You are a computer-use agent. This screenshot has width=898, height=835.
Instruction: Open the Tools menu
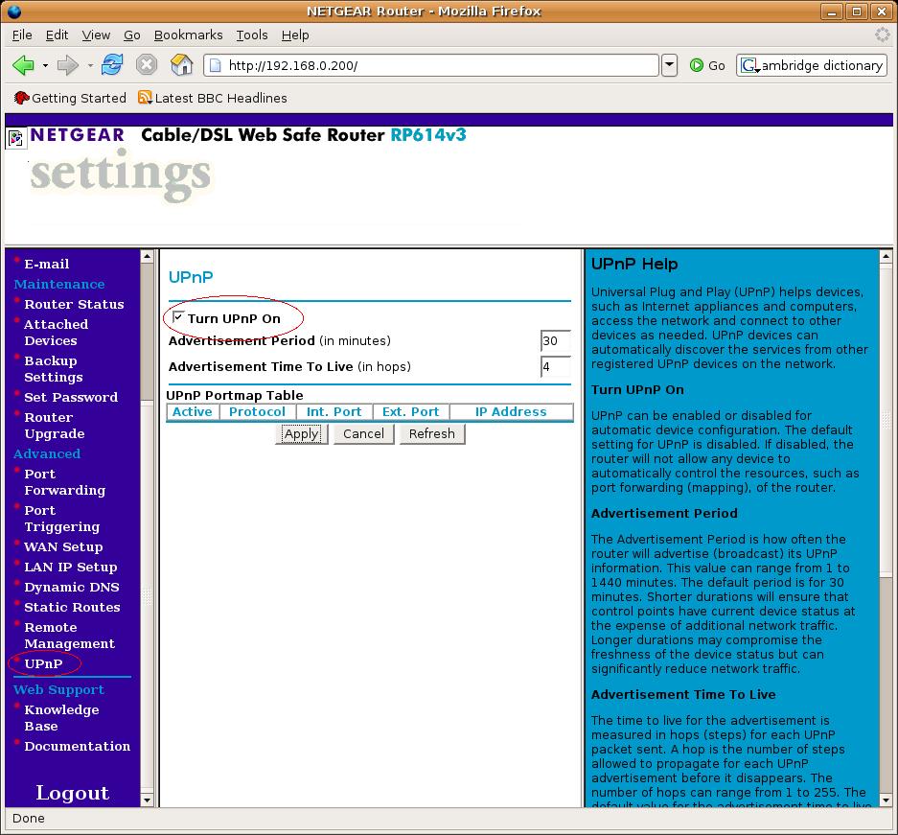click(x=252, y=35)
